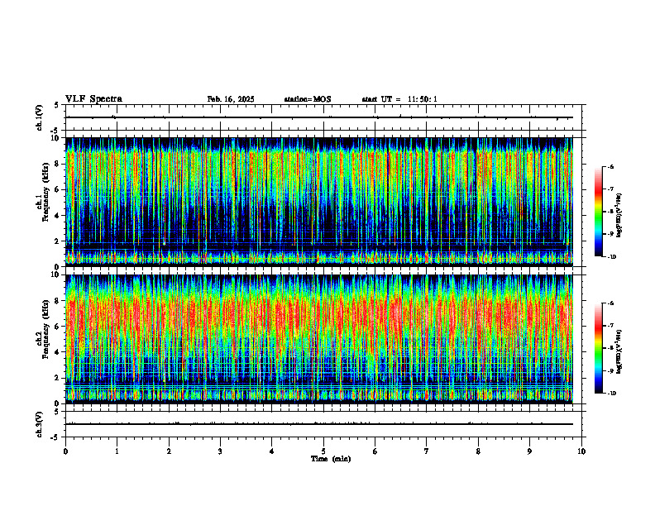Select the ch.1 "Frequency (kHz)" axis label
Image resolution: width=655 pixels, height=506 pixels.
coord(45,192)
